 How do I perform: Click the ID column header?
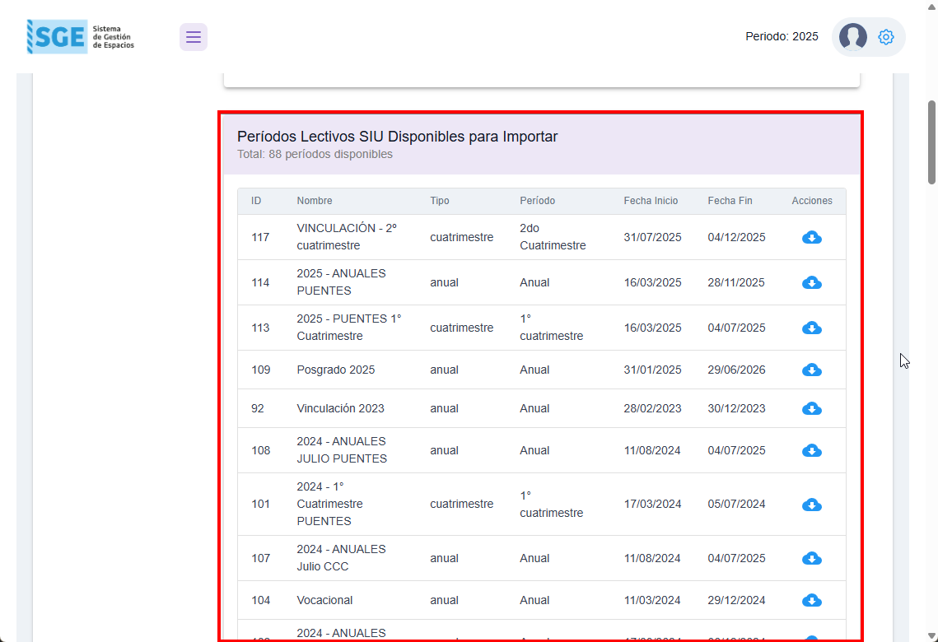[x=256, y=201]
